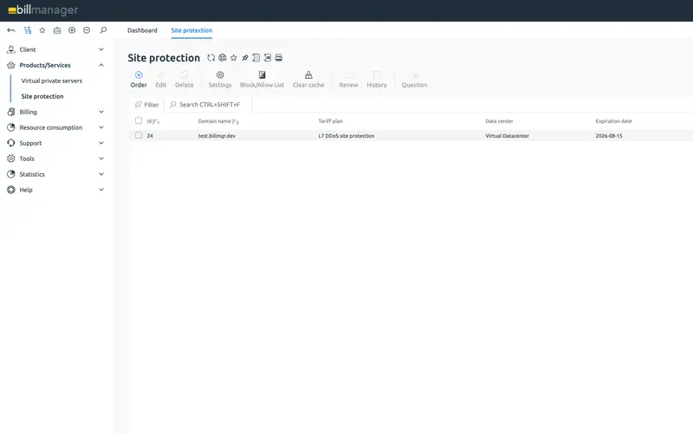Click the L7 DDoS site protection cell
Screen dimensions: 693x433
pos(346,136)
